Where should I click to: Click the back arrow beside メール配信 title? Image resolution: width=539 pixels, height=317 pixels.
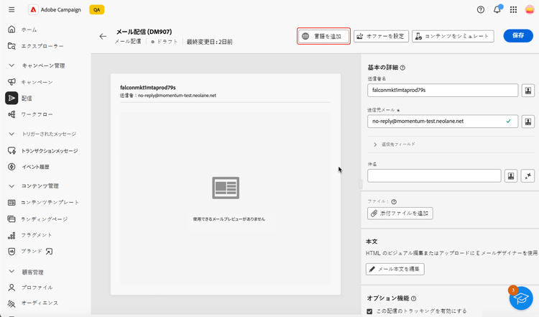pos(103,36)
